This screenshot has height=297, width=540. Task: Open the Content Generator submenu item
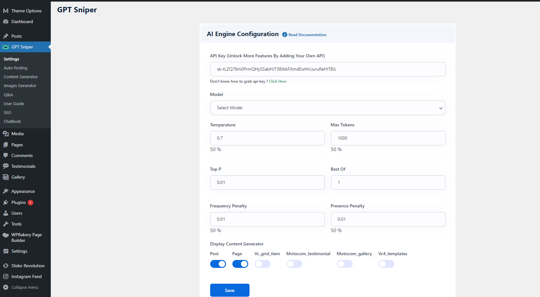(21, 77)
